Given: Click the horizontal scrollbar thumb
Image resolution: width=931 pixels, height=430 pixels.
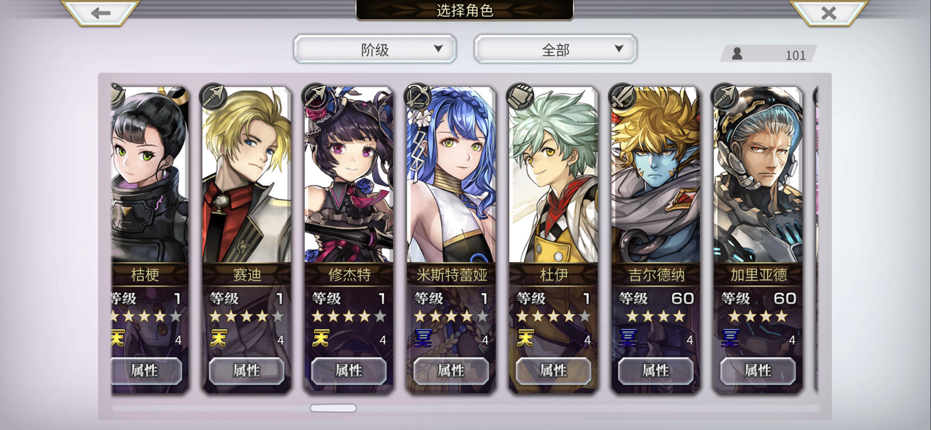Looking at the screenshot, I should [333, 408].
